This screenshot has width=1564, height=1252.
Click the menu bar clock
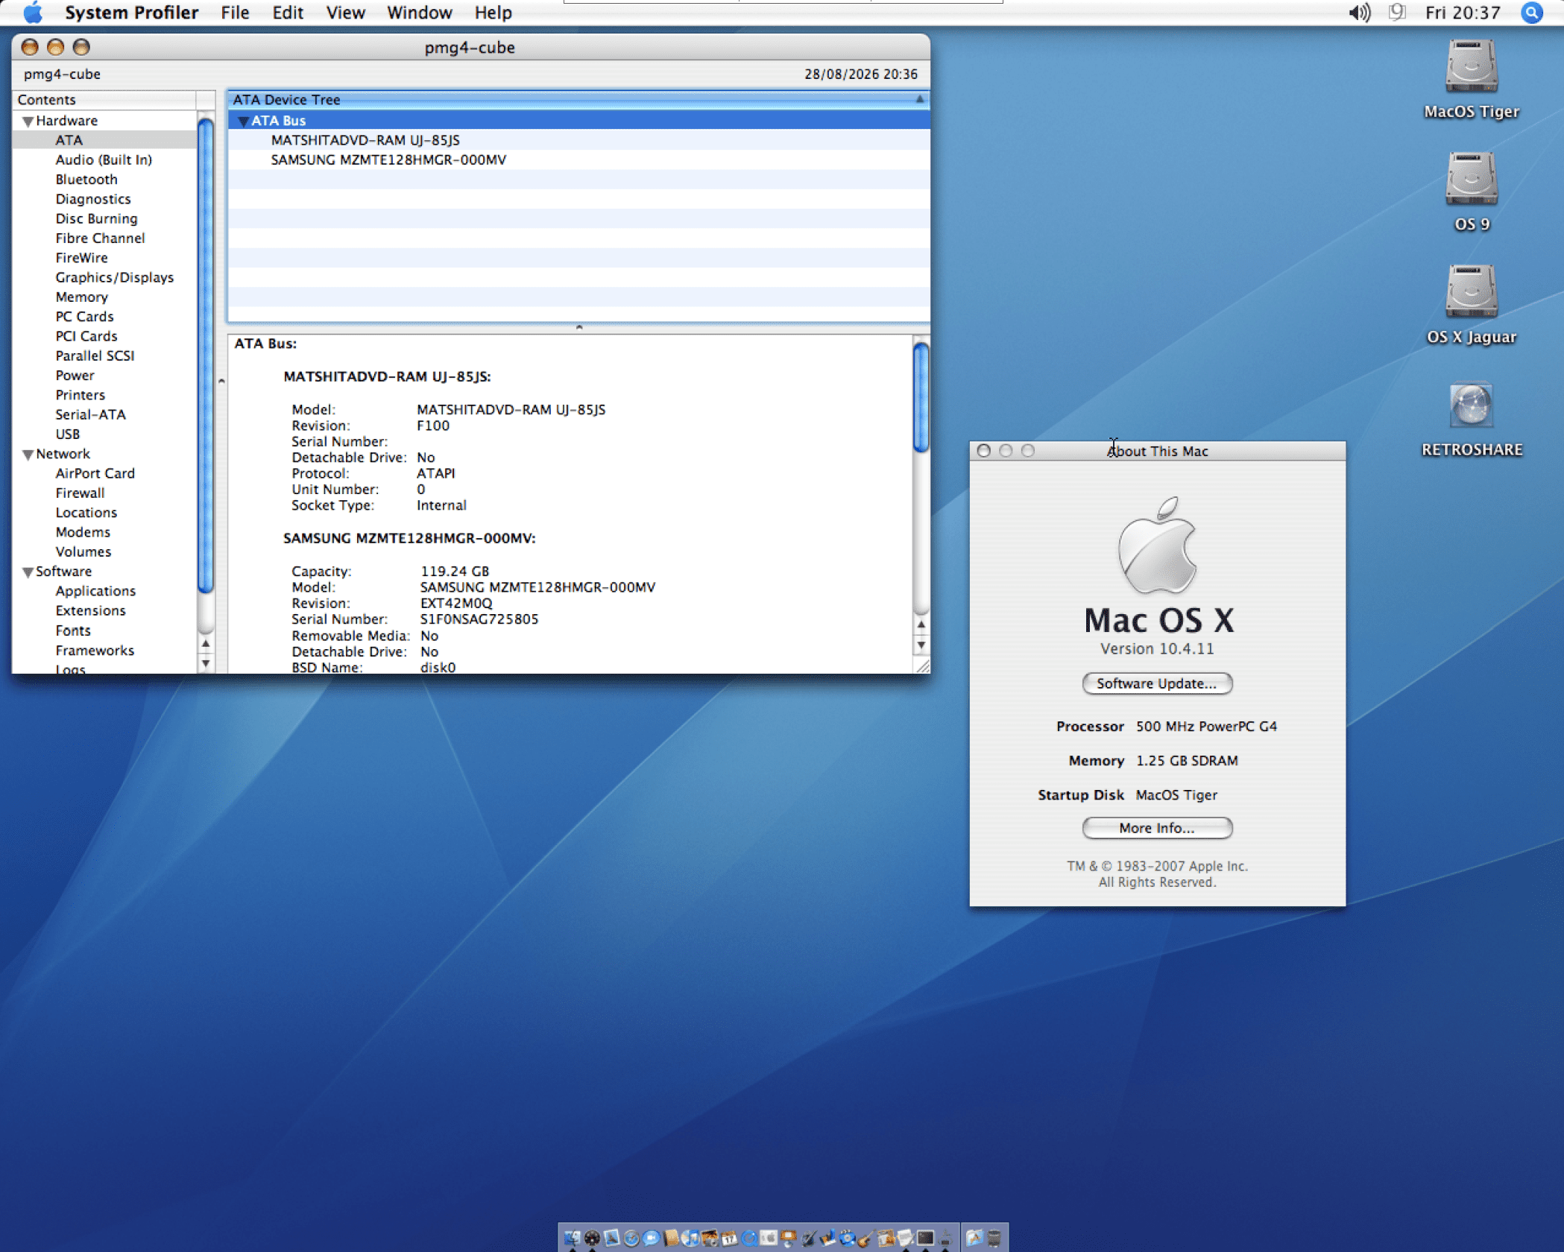(x=1462, y=13)
